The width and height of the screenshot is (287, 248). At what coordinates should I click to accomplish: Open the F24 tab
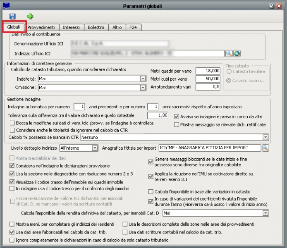tap(133, 27)
